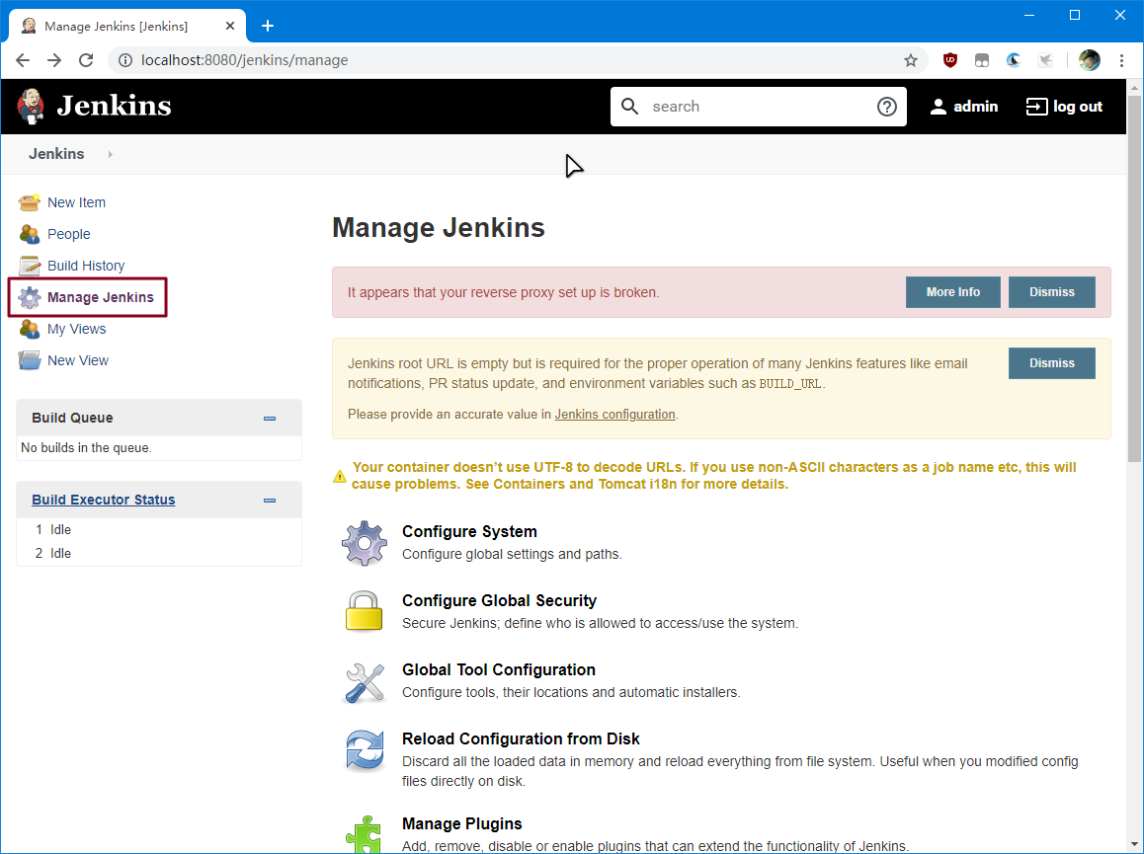Click the log out arrow icon

click(x=1036, y=107)
